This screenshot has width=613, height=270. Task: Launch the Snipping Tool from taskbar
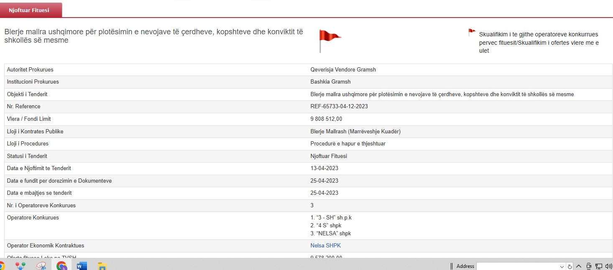pos(41,266)
